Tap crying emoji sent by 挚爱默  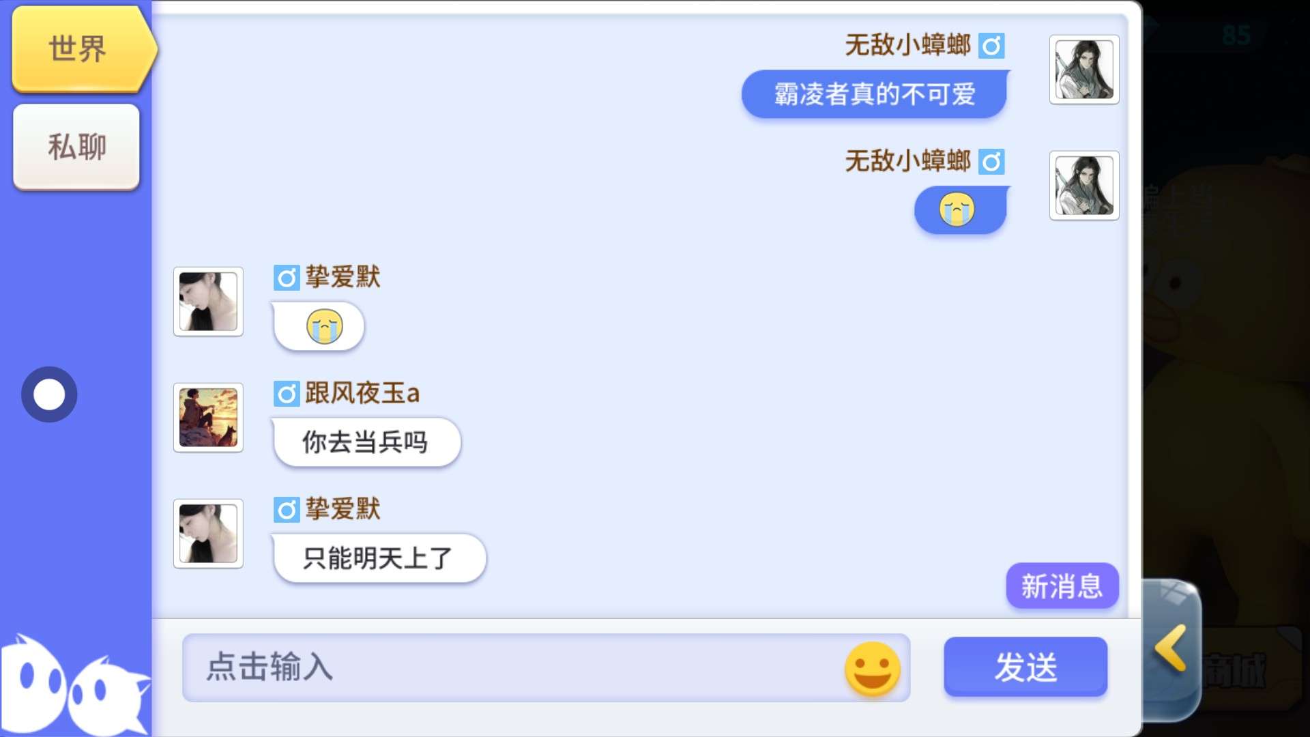tap(324, 326)
